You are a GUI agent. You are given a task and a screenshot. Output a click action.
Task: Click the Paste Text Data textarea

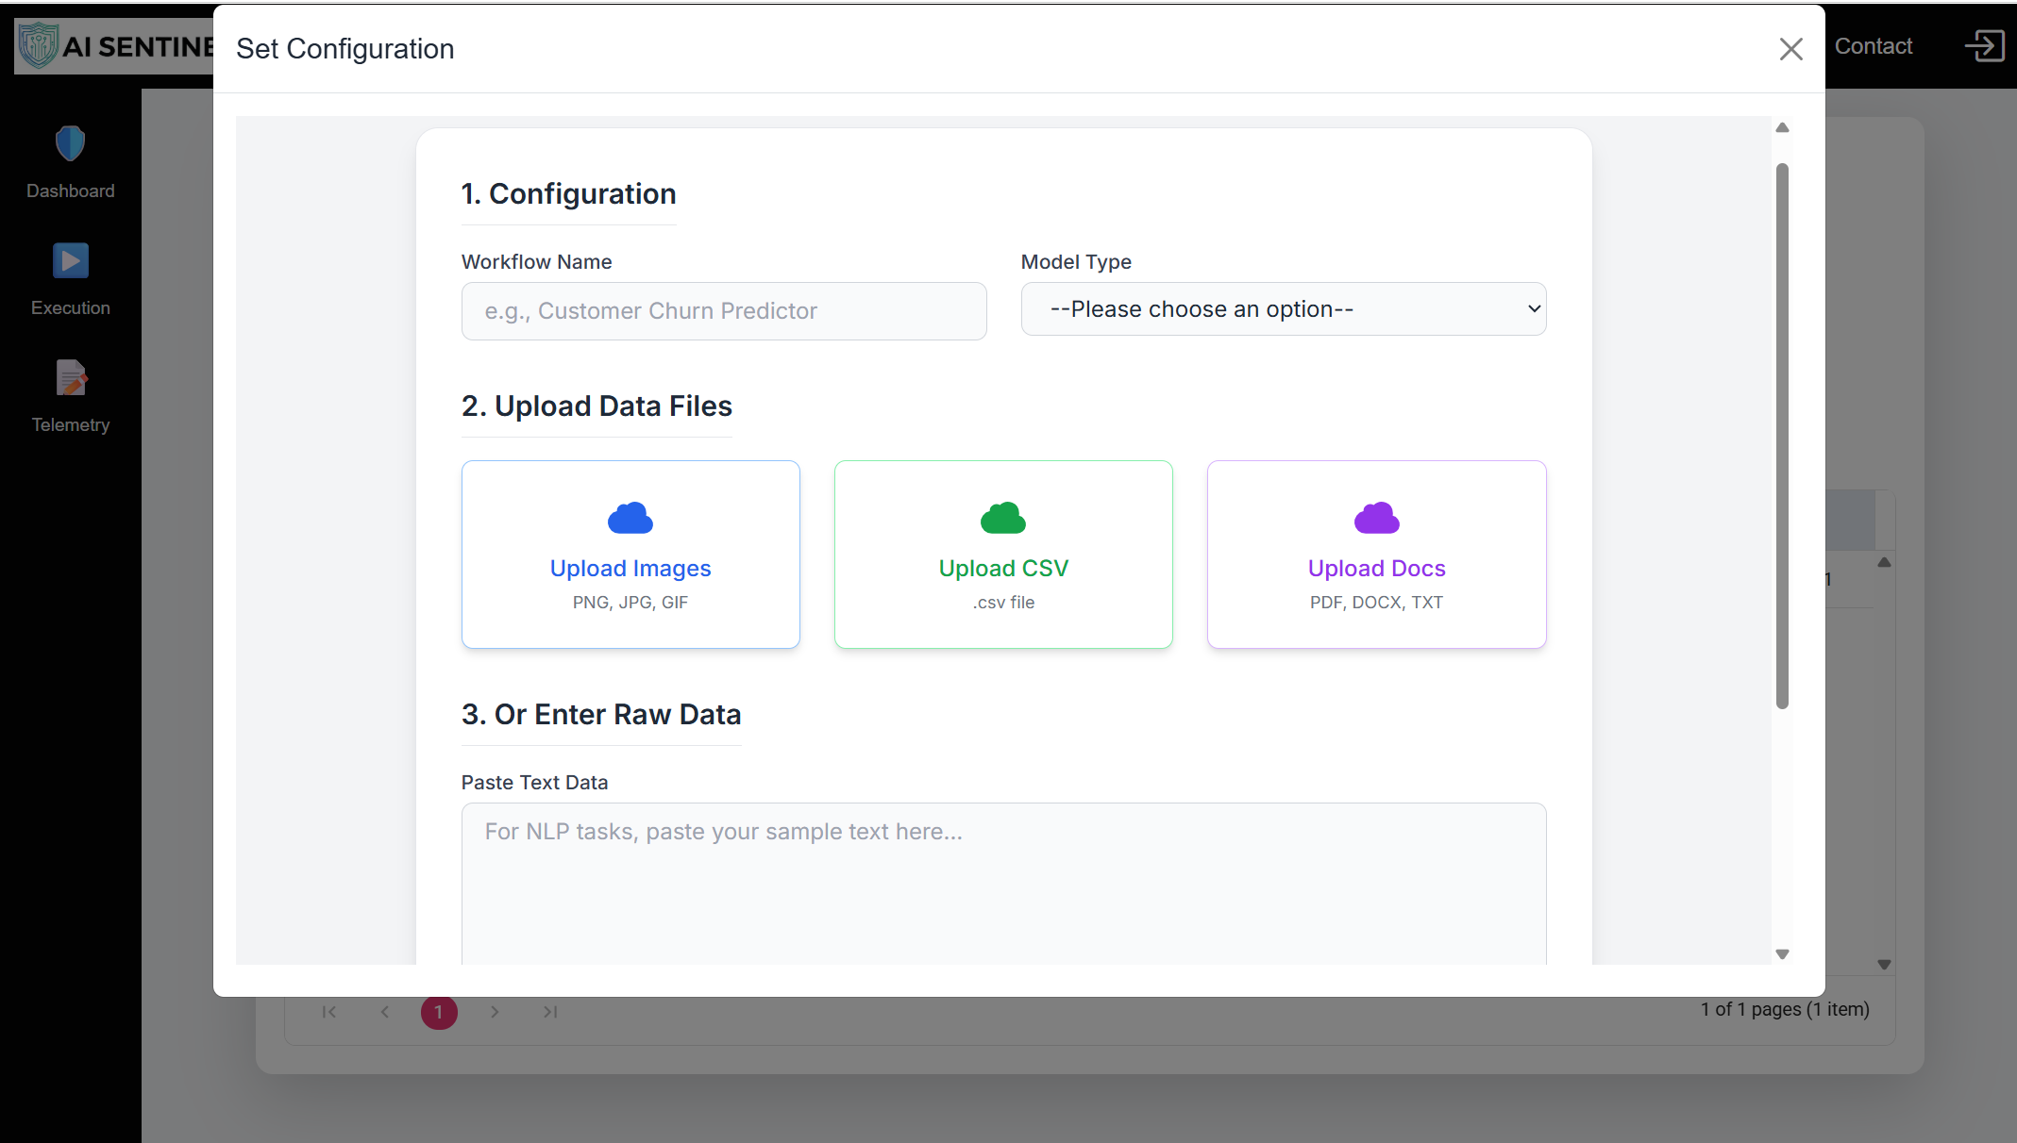coord(1002,882)
